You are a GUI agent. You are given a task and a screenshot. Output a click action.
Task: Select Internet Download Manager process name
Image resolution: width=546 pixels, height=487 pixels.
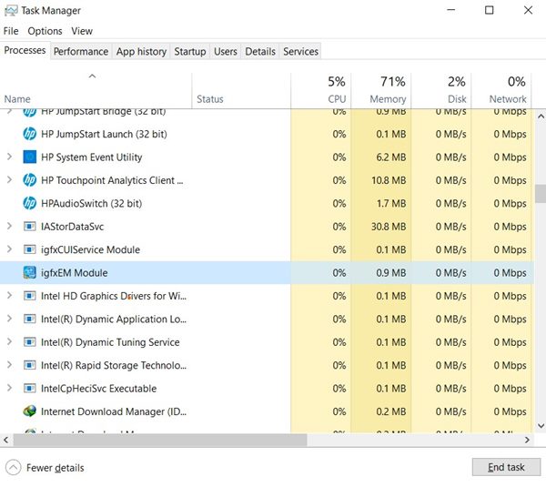coord(114,411)
